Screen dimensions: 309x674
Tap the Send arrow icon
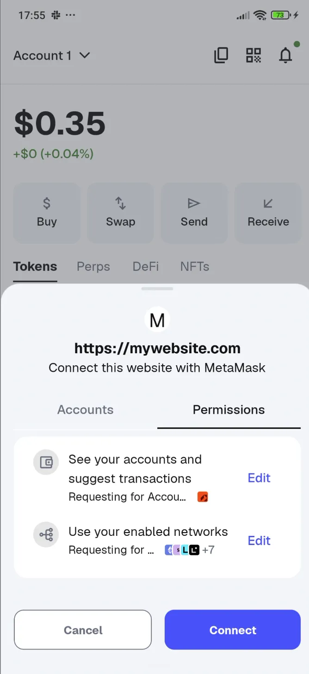(x=194, y=203)
